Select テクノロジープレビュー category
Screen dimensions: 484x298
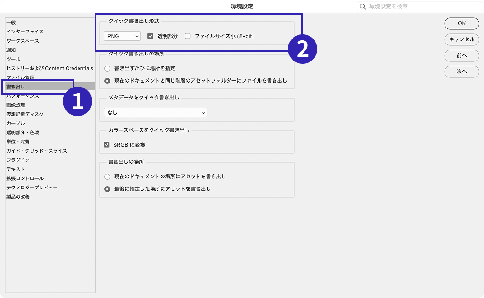(32, 188)
